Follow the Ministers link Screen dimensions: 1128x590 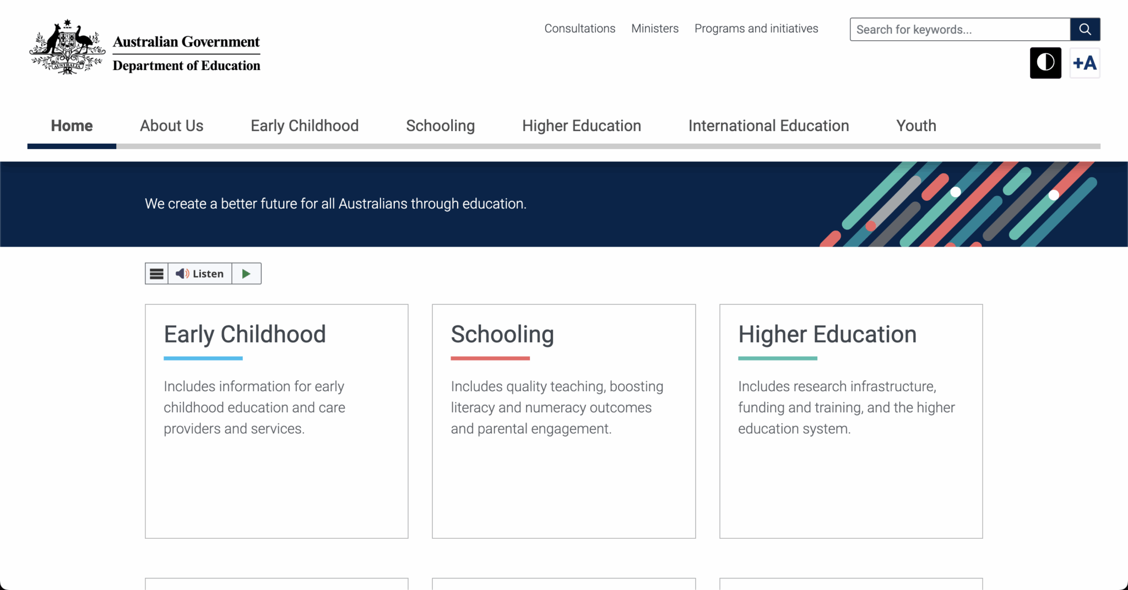(x=655, y=29)
